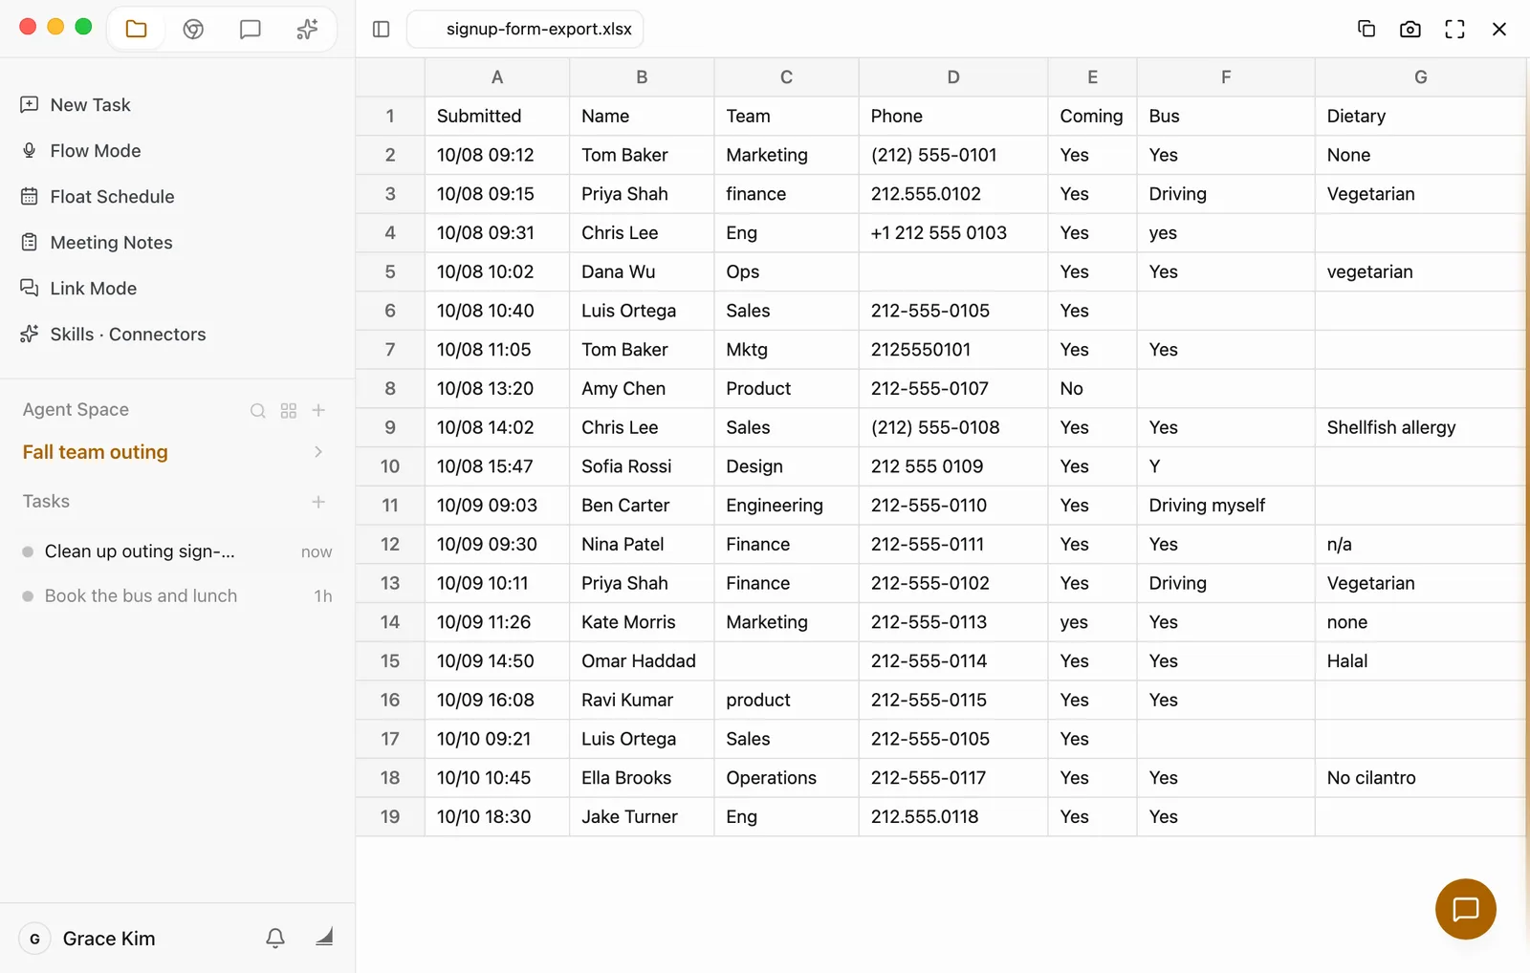Click the signal icon beside the bell
The image size is (1530, 973).
click(324, 937)
